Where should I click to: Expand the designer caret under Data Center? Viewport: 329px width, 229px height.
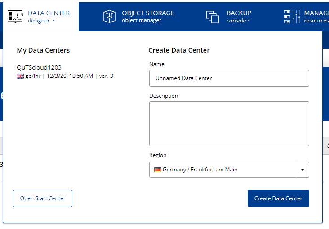coord(53,21)
